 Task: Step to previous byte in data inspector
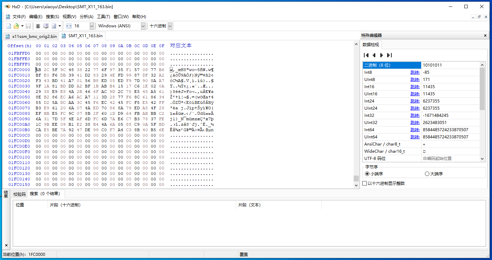pos(374,55)
